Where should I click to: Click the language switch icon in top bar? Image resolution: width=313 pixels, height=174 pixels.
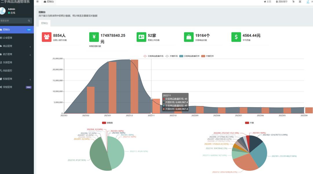293,2
